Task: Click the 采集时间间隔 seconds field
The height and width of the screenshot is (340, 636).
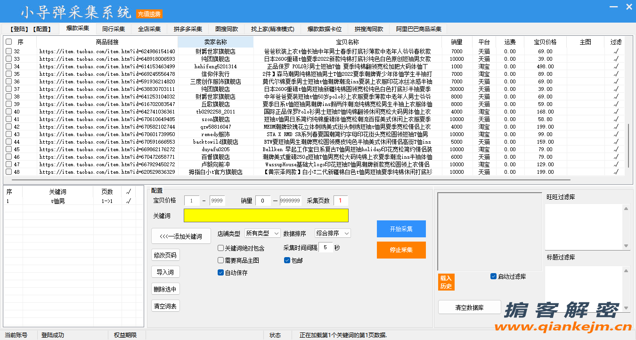Action: click(326, 247)
